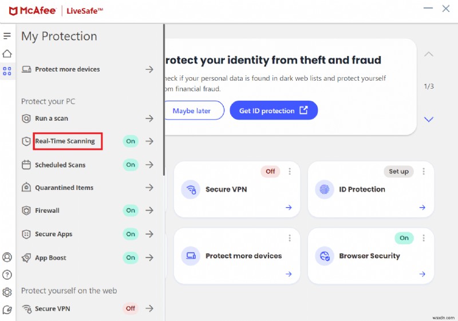Open the My Protection grid icon
This screenshot has height=321, width=458.
(x=7, y=72)
